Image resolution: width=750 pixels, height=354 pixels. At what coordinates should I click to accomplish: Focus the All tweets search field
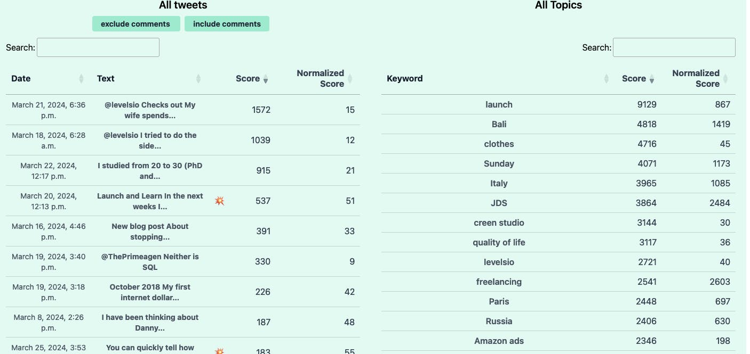tap(98, 47)
